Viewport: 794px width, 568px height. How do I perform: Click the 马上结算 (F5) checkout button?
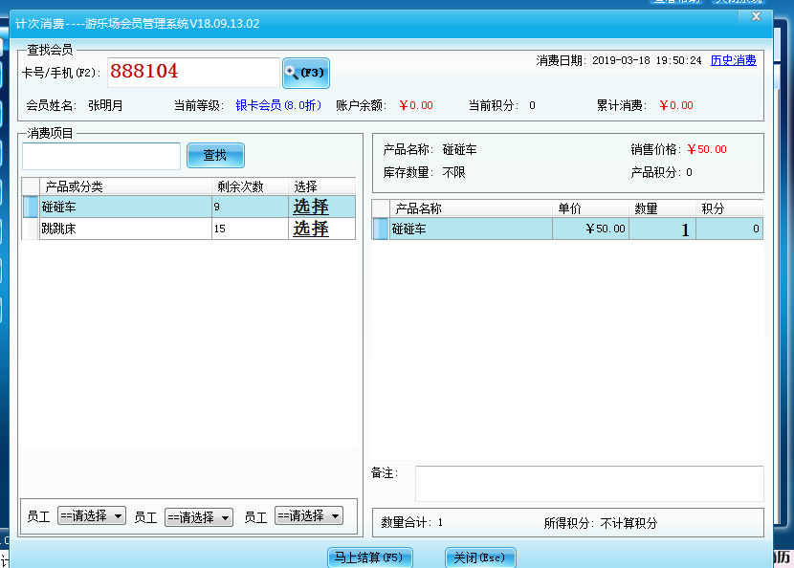click(x=369, y=557)
